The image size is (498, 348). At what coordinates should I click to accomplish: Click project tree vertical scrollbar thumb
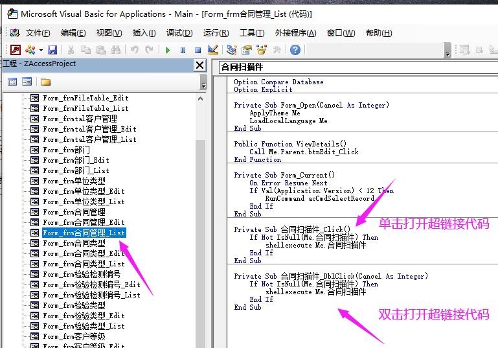(x=200, y=243)
